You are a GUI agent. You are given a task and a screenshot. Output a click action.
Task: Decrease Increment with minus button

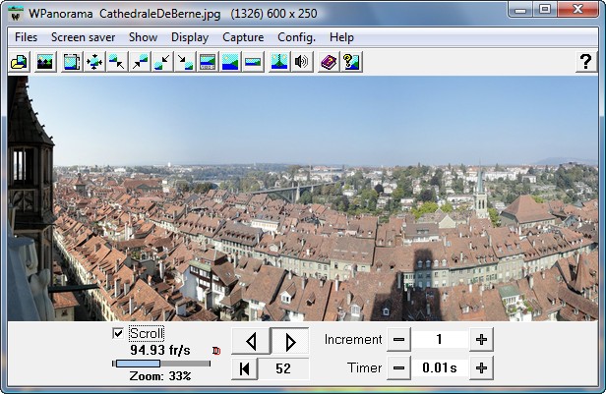click(x=398, y=340)
